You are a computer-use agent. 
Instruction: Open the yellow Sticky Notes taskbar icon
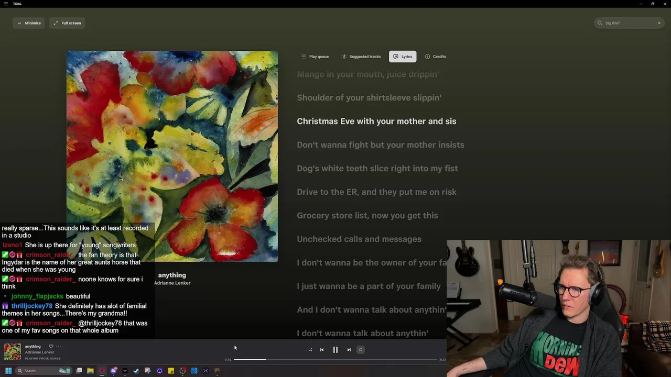[171, 371]
